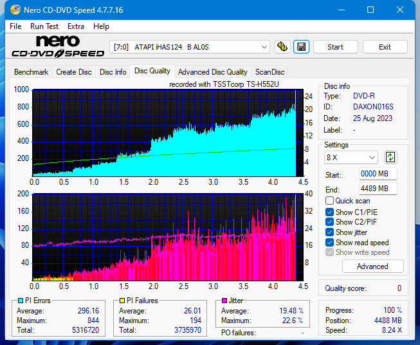The image size is (420, 345).
Task: Click PI Errors total 5316720
Action: click(x=86, y=330)
